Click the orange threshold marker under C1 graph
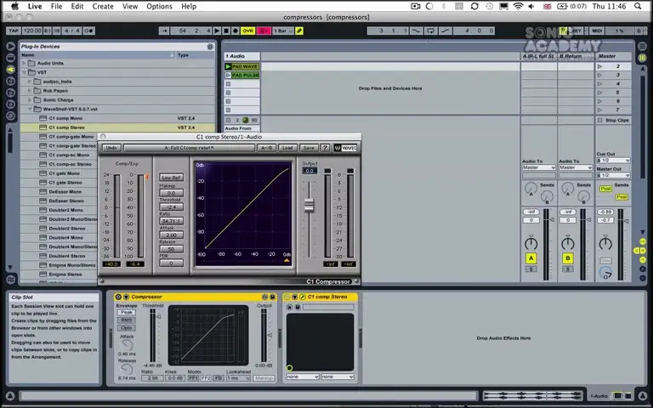The height and width of the screenshot is (408, 653). pos(287,261)
